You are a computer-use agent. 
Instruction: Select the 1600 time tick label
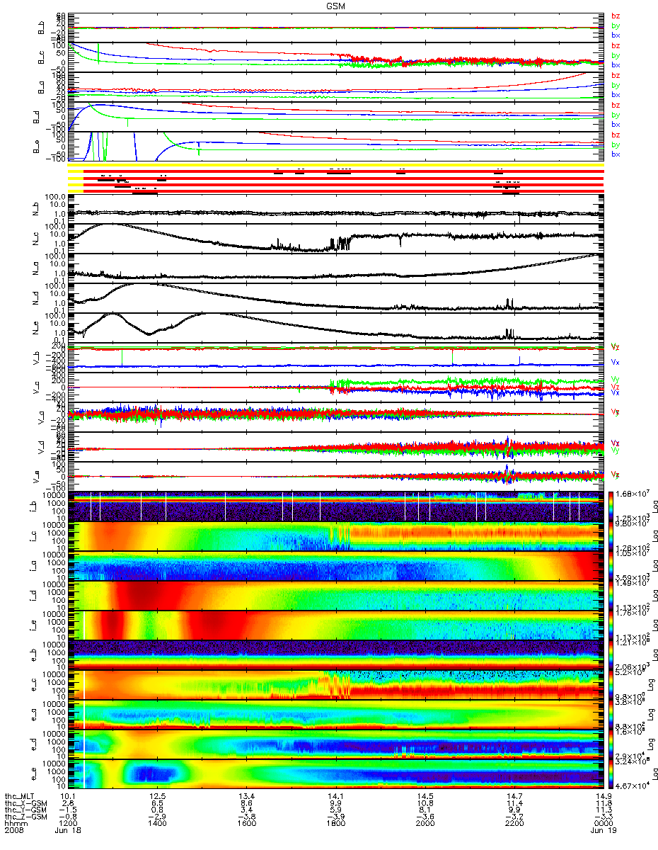pos(246,824)
